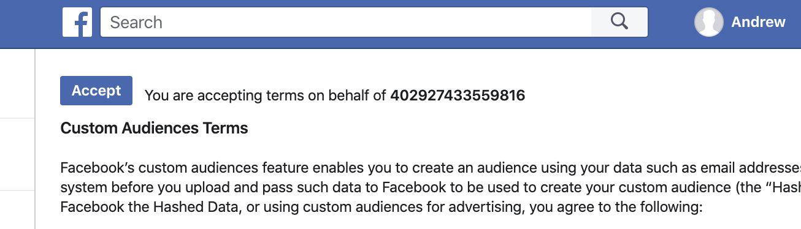Click the middle section of left sidebar

click(17, 154)
